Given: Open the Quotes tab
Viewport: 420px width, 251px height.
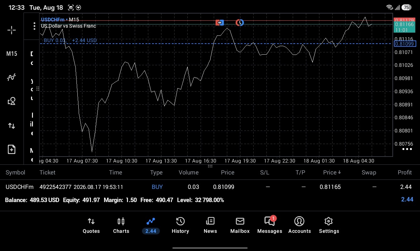Looking at the screenshot, I should coord(91,226).
